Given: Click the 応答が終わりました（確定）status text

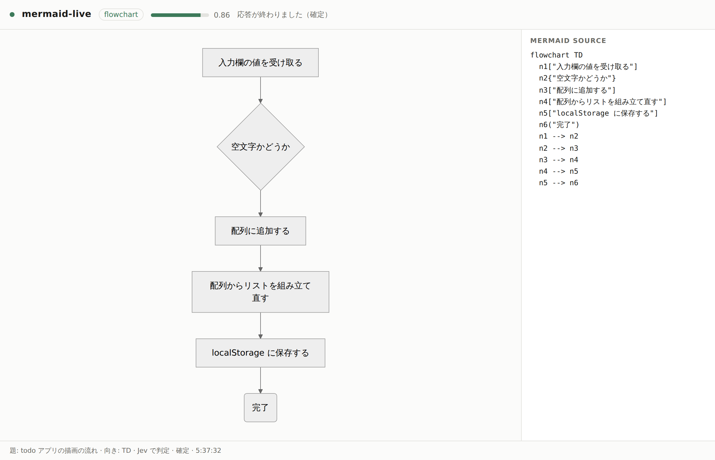Looking at the screenshot, I should pyautogui.click(x=282, y=15).
